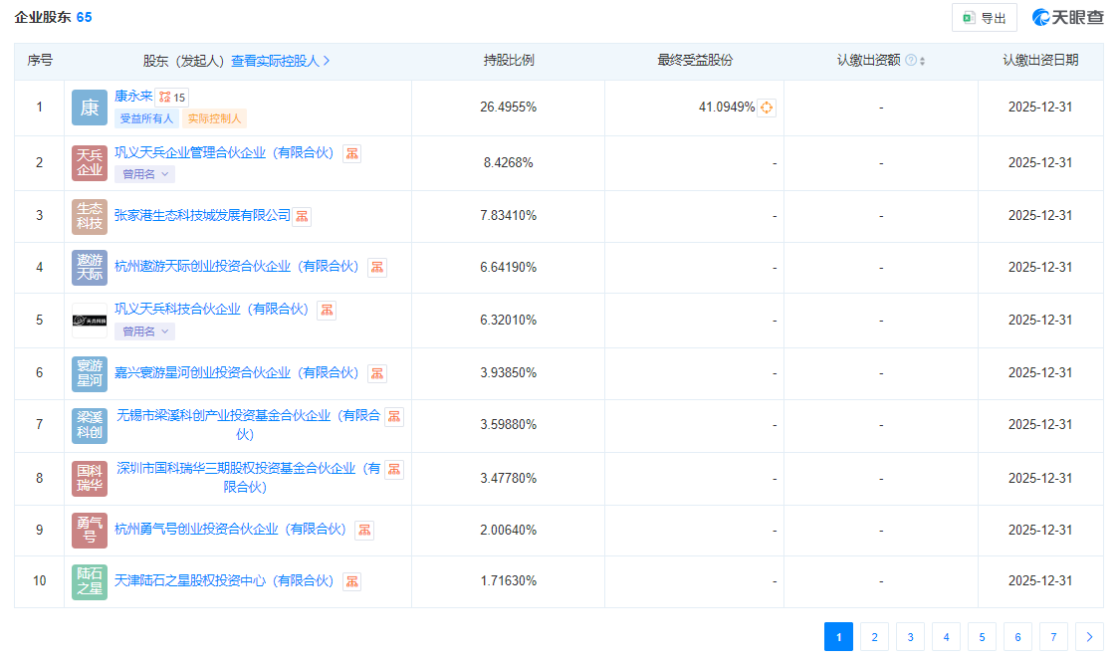Click 陆石之星 logo thumbnail
The image size is (1118, 661).
coord(90,581)
